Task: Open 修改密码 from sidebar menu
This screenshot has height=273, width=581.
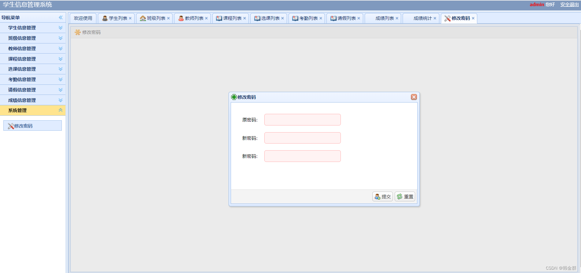Action: 32,126
